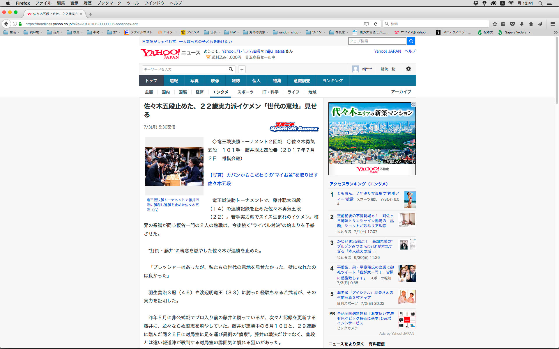The width and height of the screenshot is (559, 349).
Task: Open the ブックマーク menu in menu bar
Action: (109, 3)
